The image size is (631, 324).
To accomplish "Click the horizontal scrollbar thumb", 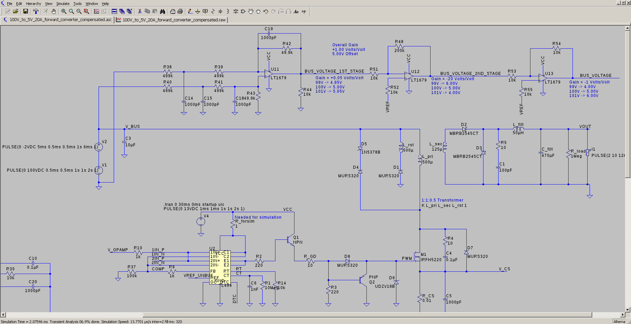I will point(367,314).
